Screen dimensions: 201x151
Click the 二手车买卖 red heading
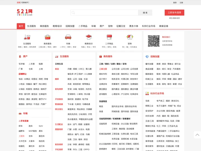pyautogui.click(x=23, y=121)
